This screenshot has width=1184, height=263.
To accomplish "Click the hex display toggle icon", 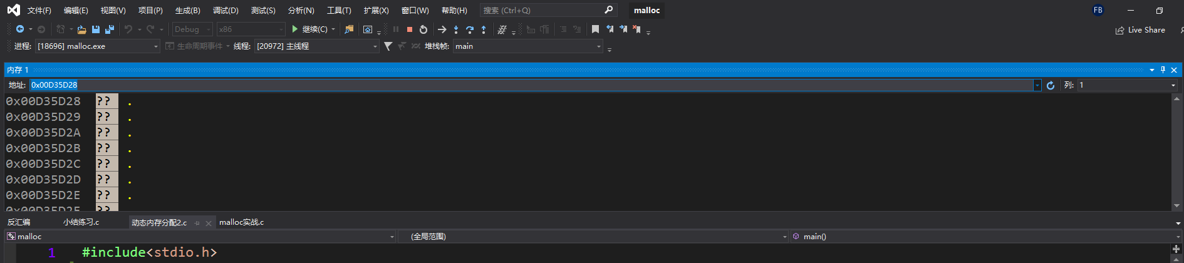I will point(502,29).
